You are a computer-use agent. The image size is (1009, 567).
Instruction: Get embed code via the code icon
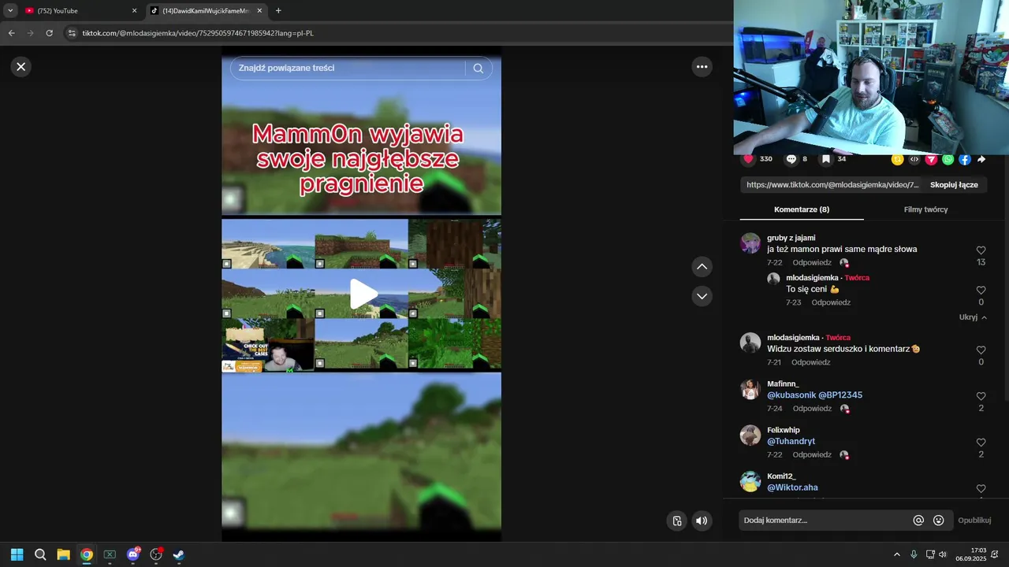click(914, 159)
